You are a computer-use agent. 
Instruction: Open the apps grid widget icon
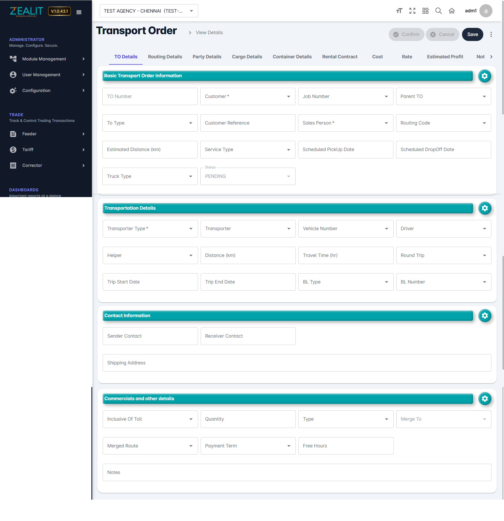click(x=425, y=11)
